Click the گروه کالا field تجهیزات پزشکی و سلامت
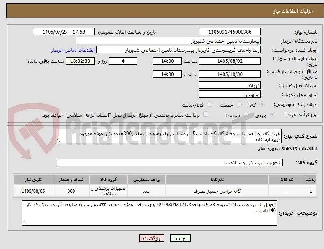The height and width of the screenshot is (249, 324). pos(170,162)
